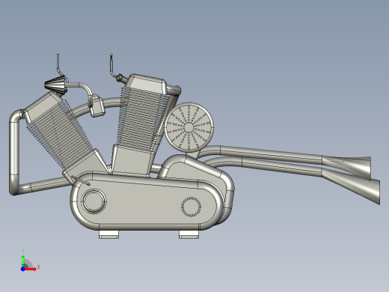Select the finned left cylinder
This screenshot has height=292, width=389.
[60, 135]
